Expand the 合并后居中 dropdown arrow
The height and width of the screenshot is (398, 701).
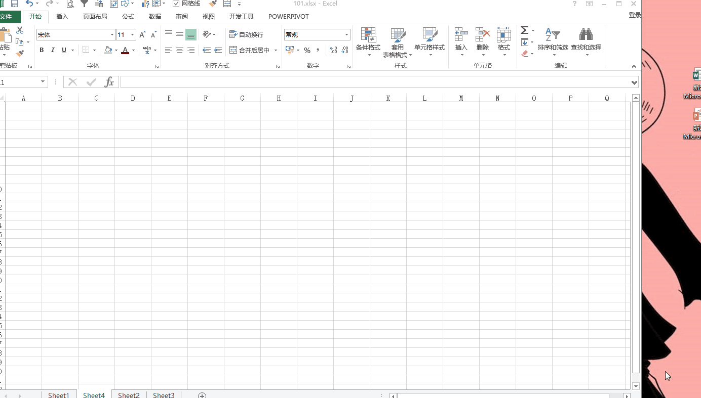[276, 50]
